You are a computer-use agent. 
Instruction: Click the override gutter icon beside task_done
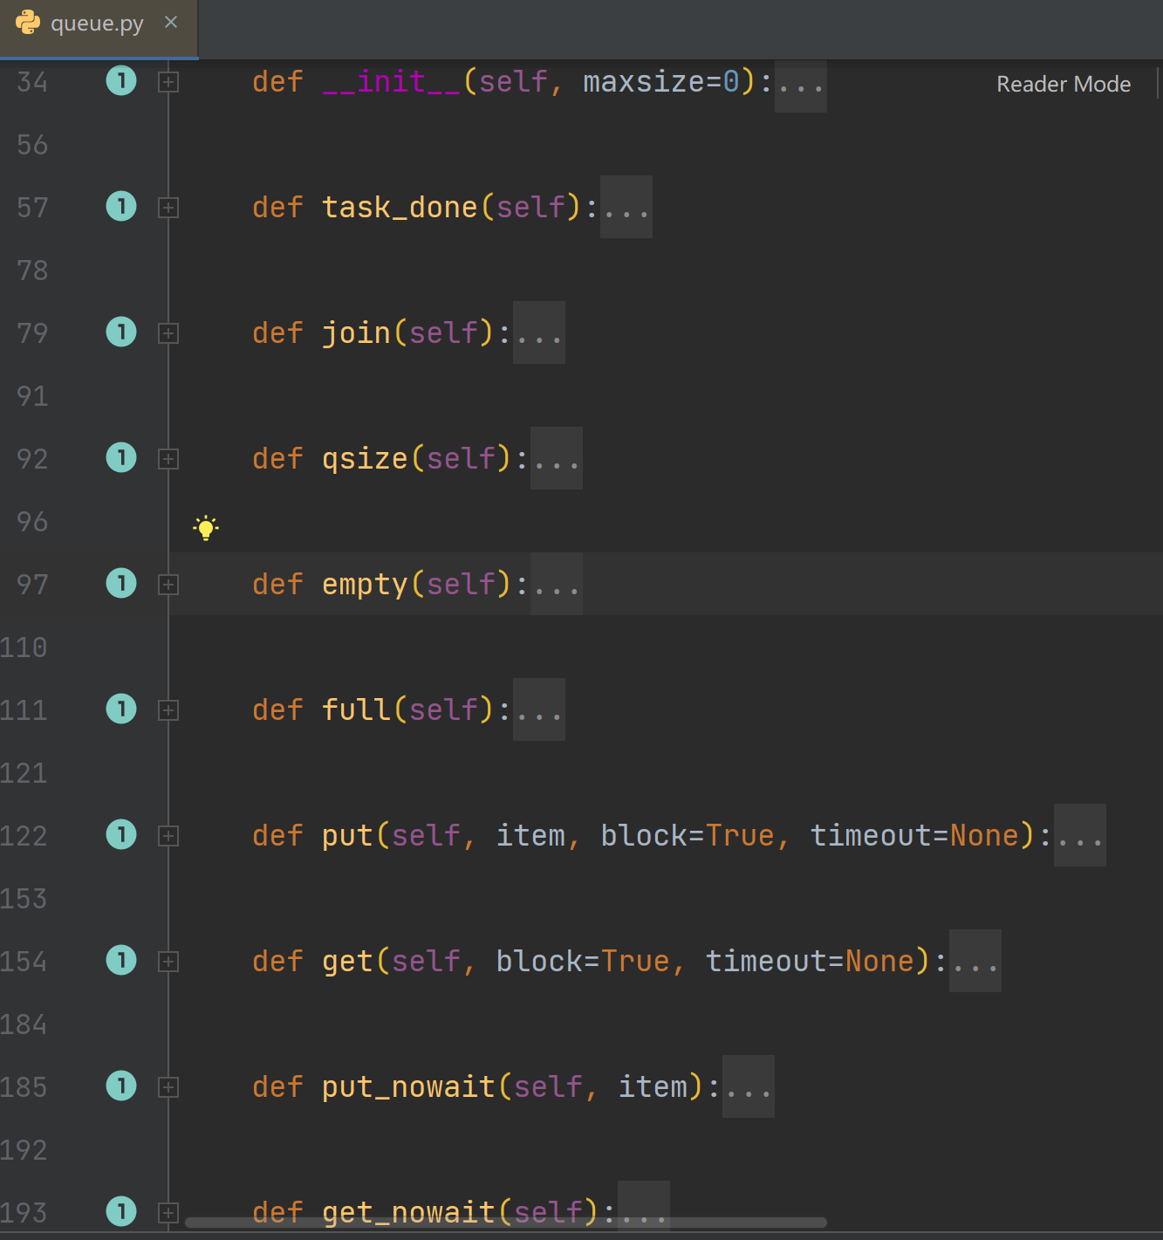pyautogui.click(x=121, y=207)
